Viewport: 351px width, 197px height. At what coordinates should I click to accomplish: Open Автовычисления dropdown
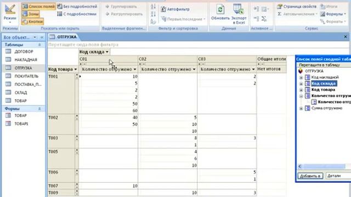[297, 14]
